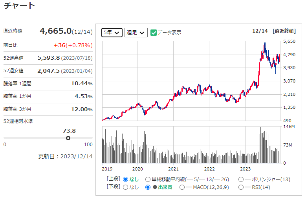This screenshot has width=306, height=198.
Task: Click the black dot legend beside 出来高
Action: (x=155, y=187)
